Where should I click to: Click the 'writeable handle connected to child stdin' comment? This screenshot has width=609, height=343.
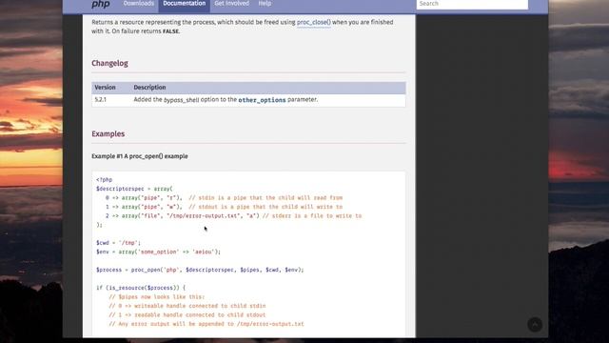click(x=187, y=306)
